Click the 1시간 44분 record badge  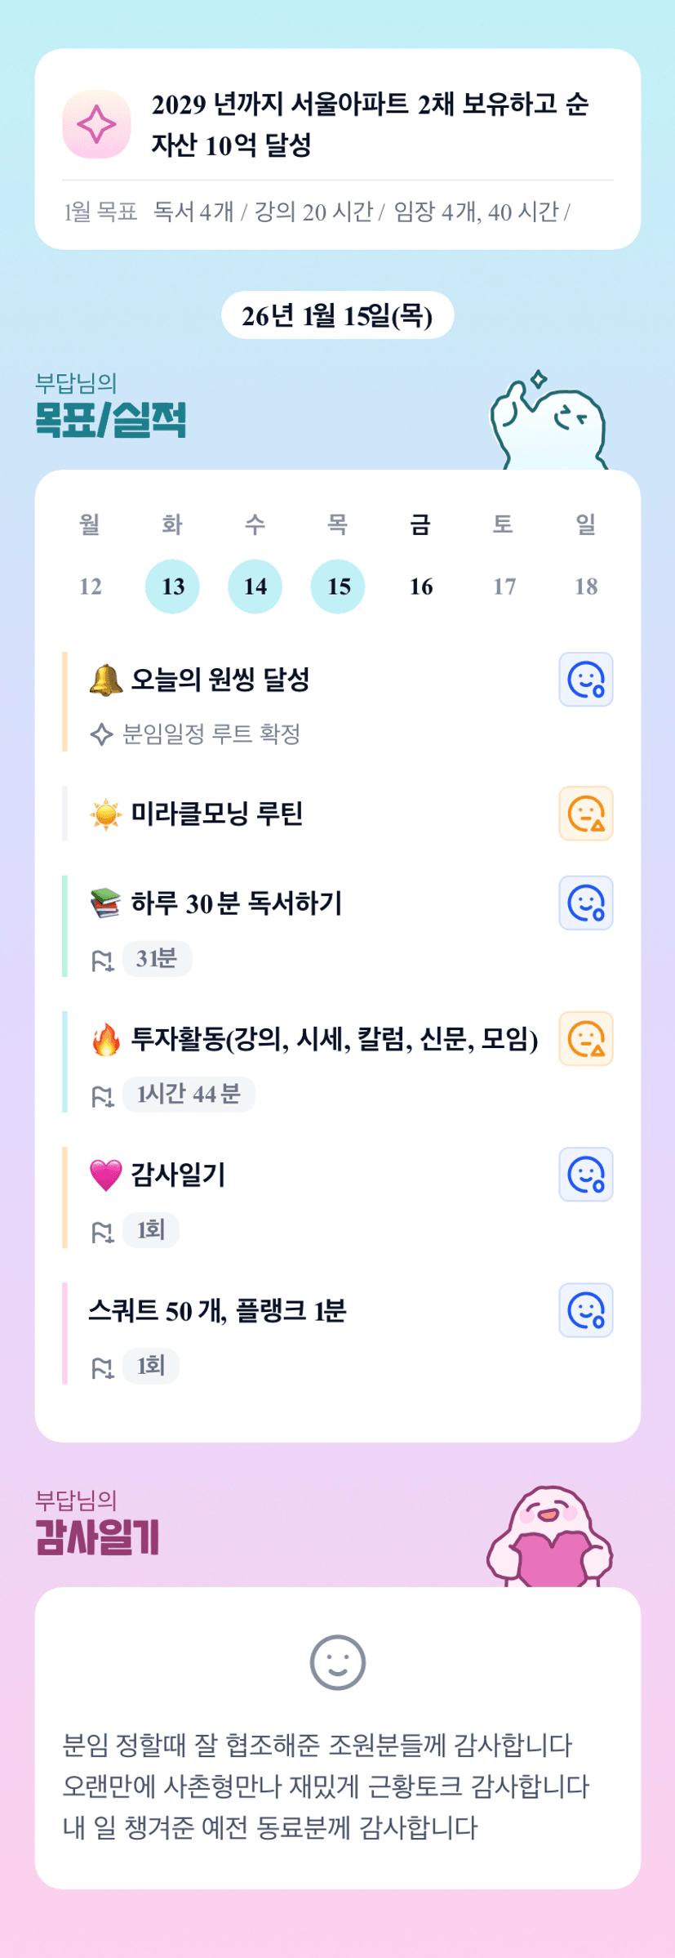point(189,1095)
